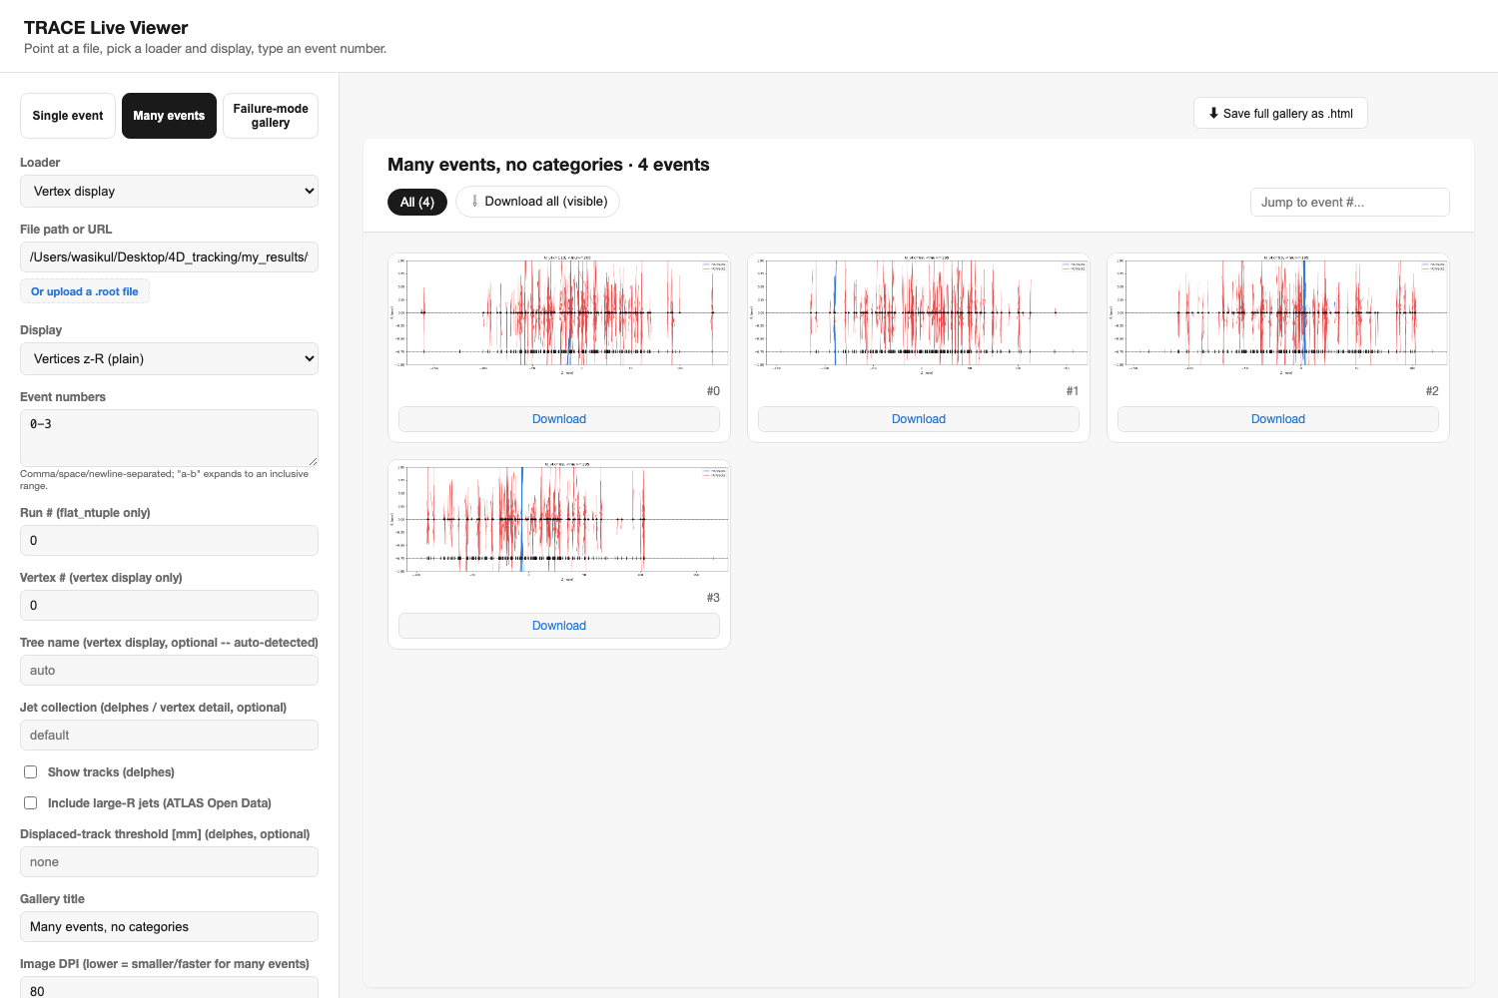The width and height of the screenshot is (1498, 998).
Task: Click the Displaced-track threshold field
Action: pyautogui.click(x=169, y=862)
